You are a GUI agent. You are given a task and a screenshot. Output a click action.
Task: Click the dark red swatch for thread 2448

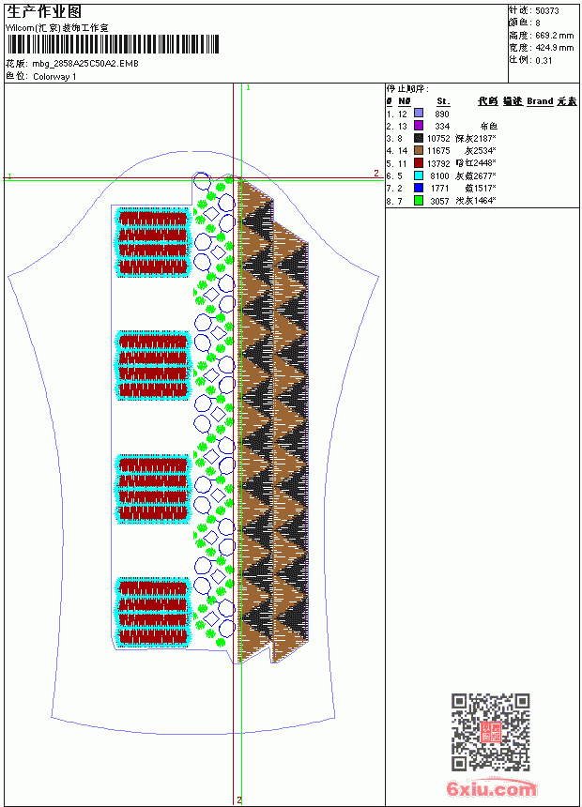pyautogui.click(x=419, y=163)
